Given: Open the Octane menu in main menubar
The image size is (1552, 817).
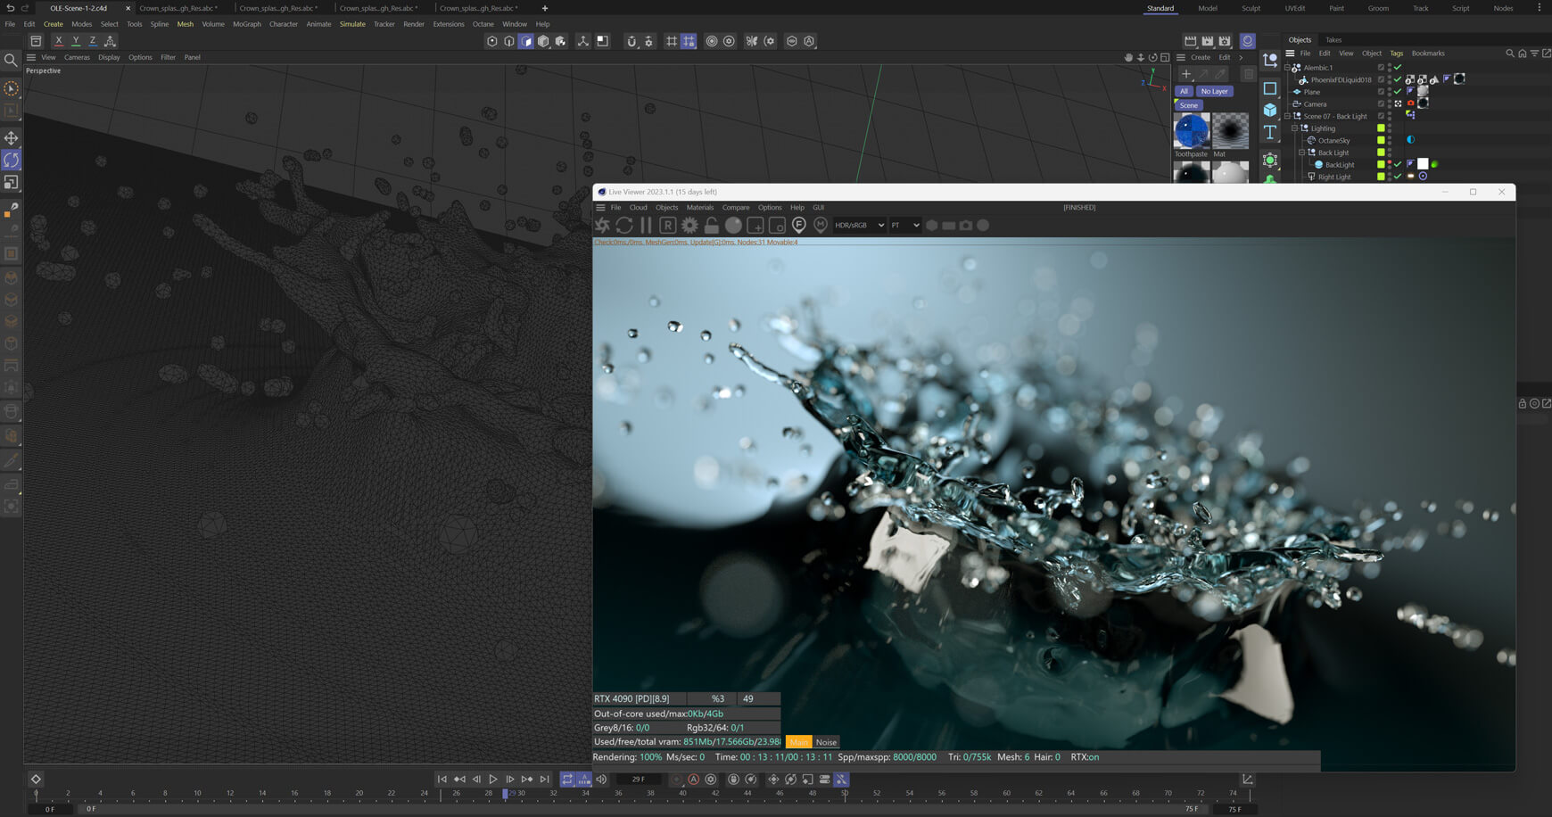Looking at the screenshot, I should (483, 24).
